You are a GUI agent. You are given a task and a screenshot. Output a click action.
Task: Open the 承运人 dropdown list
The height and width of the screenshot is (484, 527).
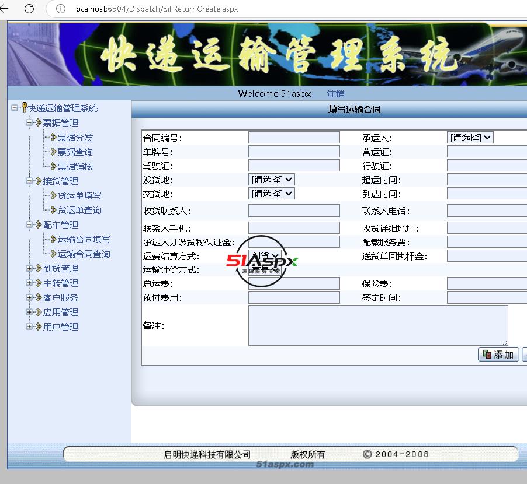(470, 138)
